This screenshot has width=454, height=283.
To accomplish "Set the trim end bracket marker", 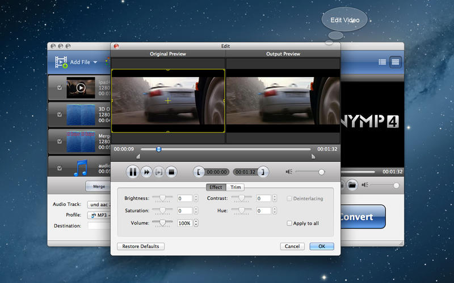I will [264, 171].
